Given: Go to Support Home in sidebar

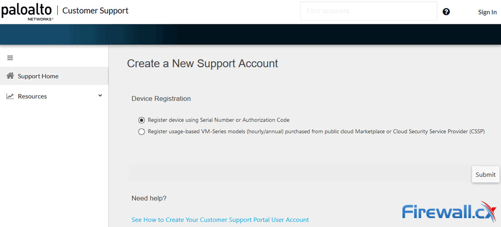Looking at the screenshot, I should click(x=54, y=76).
